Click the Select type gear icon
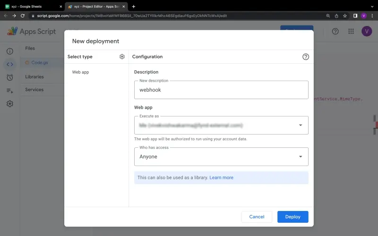Viewport: 378px width, 236px height. click(122, 57)
